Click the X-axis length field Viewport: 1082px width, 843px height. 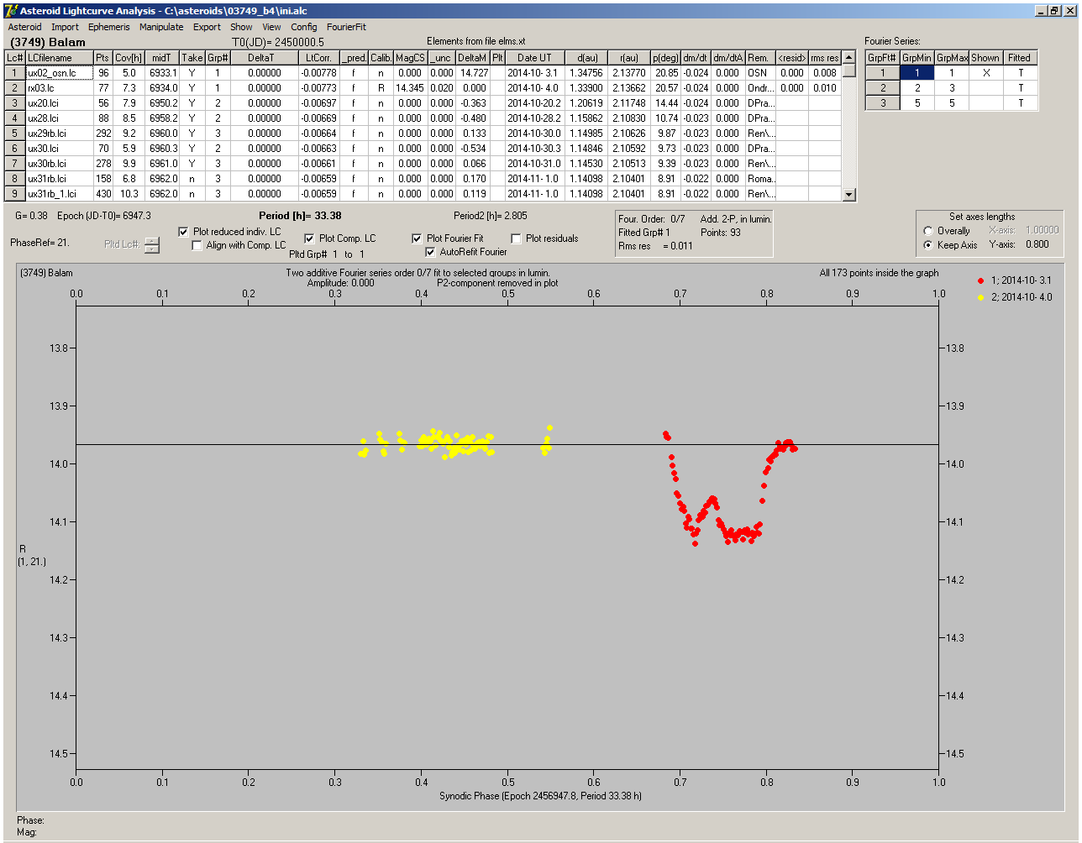pyautogui.click(x=1042, y=230)
